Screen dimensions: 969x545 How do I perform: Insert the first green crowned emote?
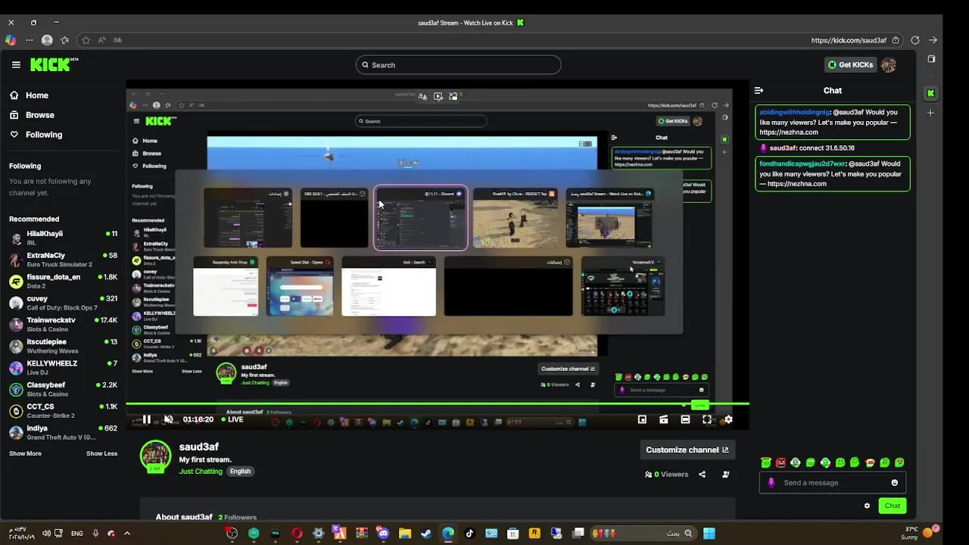766,462
